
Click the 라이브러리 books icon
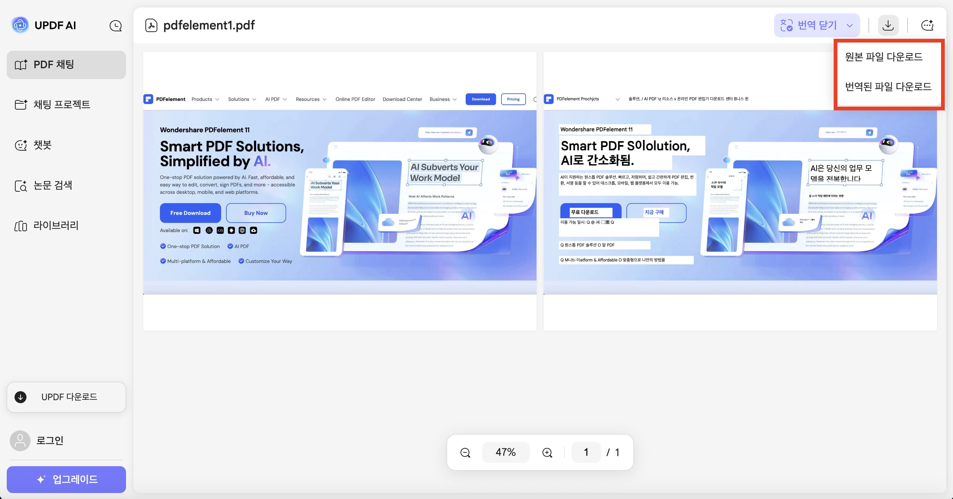tap(21, 226)
